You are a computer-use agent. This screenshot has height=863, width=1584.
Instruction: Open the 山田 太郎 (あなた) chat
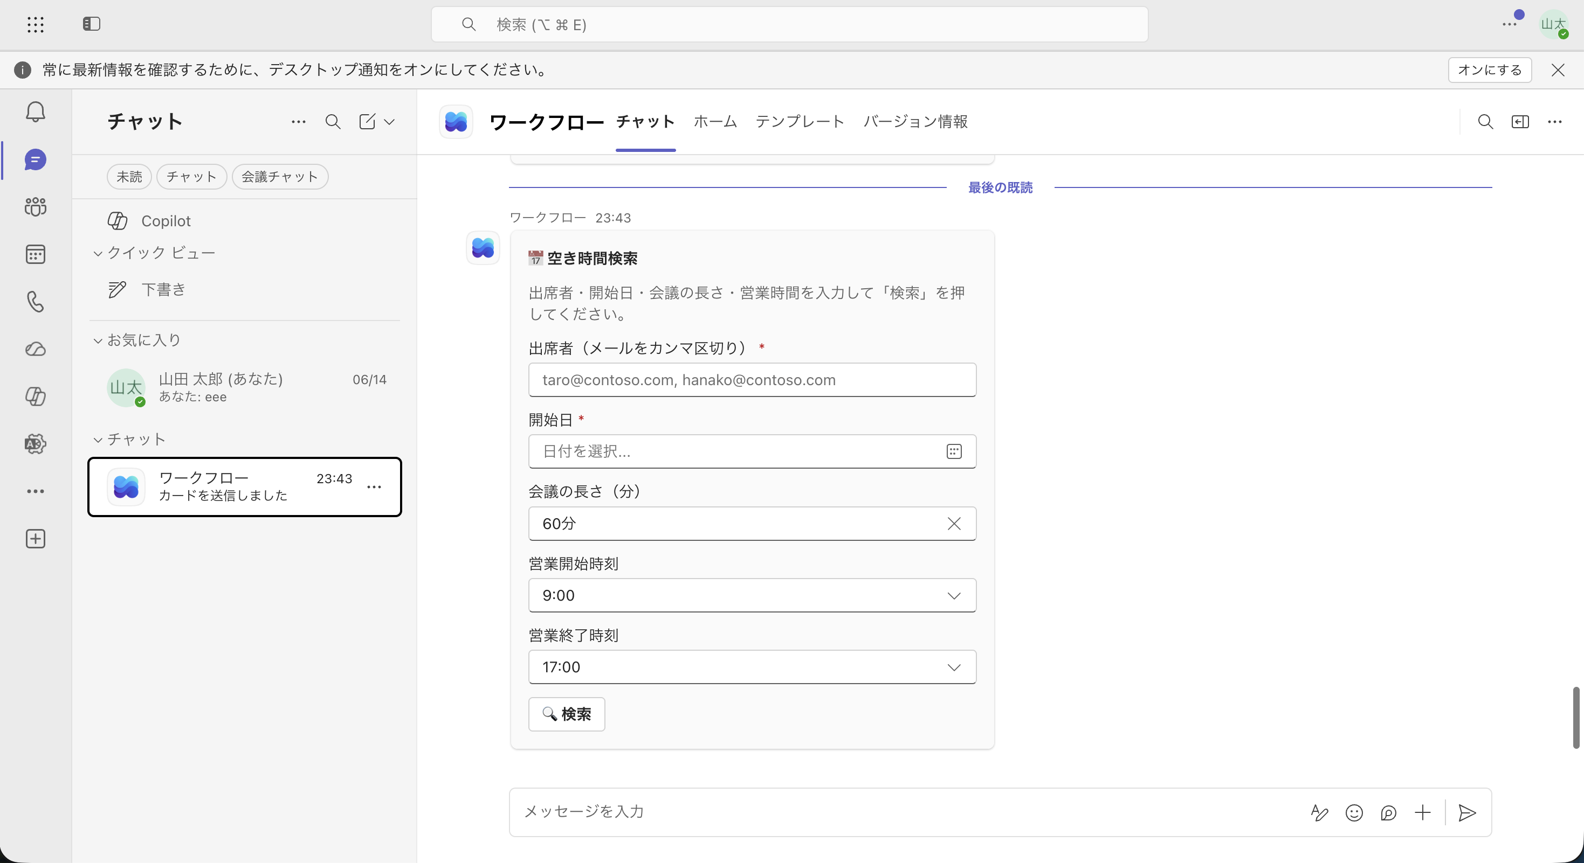245,387
